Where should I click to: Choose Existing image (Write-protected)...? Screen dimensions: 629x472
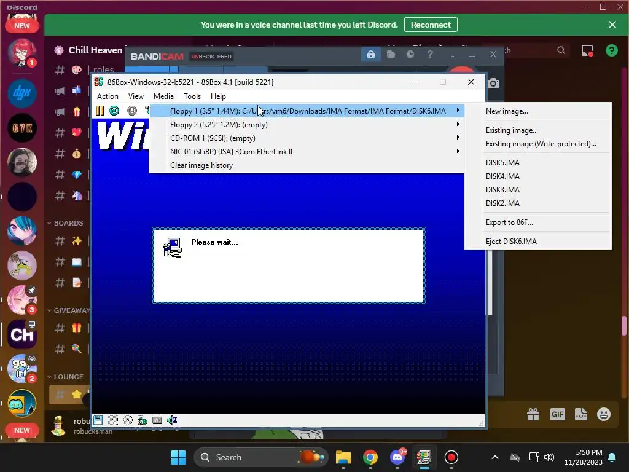coord(538,144)
